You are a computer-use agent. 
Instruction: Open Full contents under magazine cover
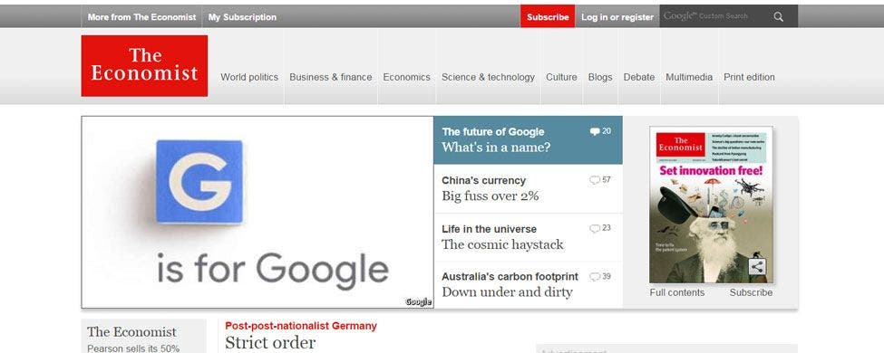pyautogui.click(x=677, y=292)
